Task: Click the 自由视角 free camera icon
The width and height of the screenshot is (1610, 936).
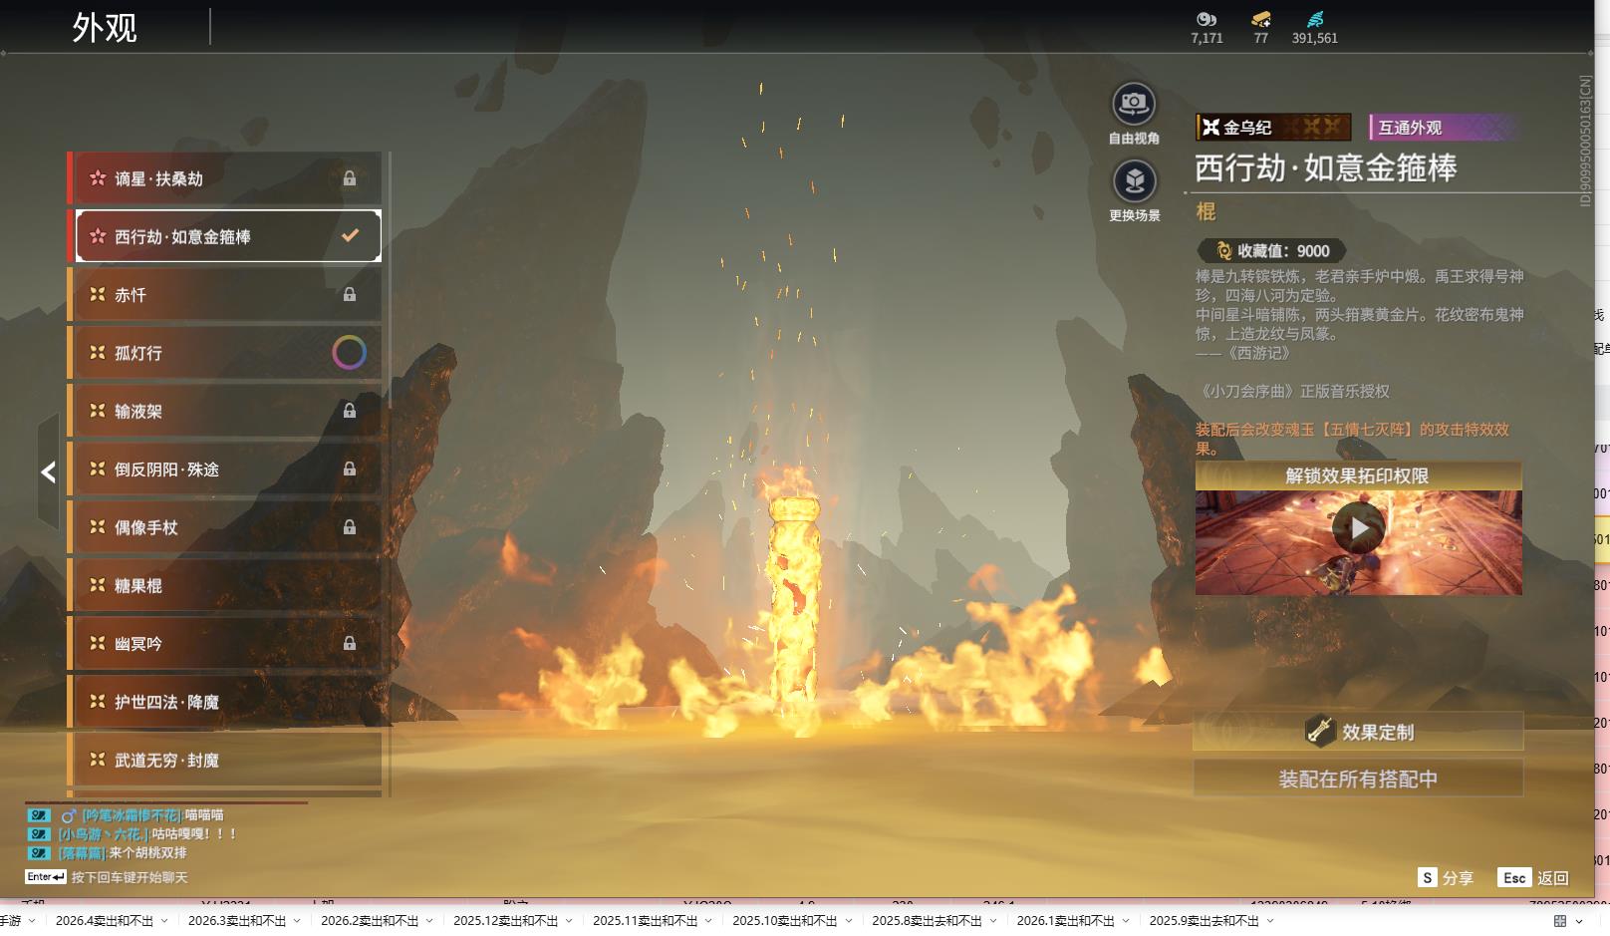Action: coord(1133,104)
